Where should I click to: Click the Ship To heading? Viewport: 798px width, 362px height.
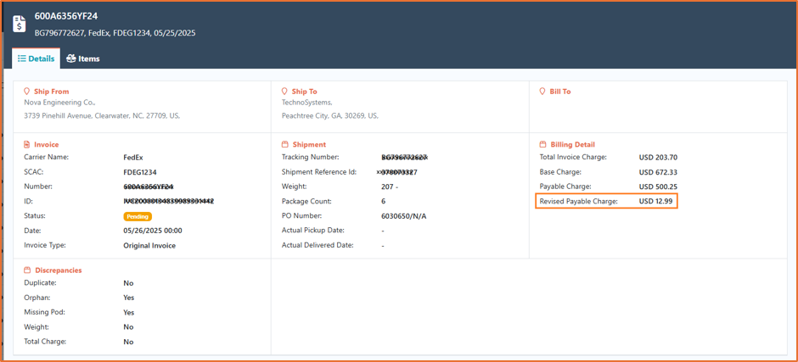coord(304,92)
